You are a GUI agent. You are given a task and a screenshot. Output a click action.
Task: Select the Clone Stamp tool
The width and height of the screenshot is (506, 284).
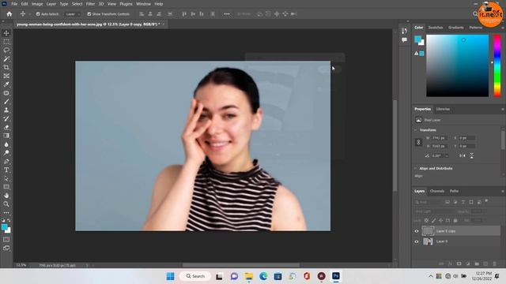coord(6,110)
